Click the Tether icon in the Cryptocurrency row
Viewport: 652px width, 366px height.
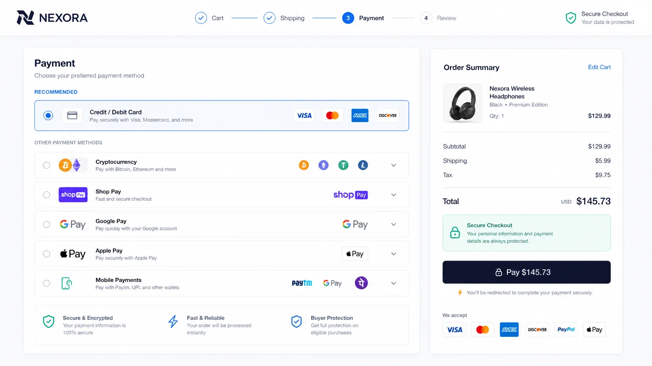coord(343,165)
